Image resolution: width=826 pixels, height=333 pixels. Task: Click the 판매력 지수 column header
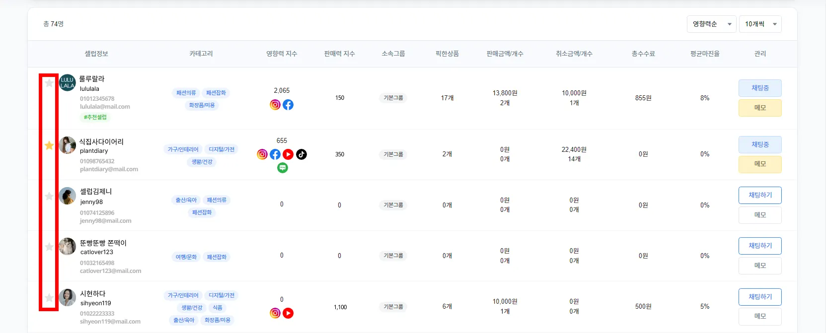(339, 54)
